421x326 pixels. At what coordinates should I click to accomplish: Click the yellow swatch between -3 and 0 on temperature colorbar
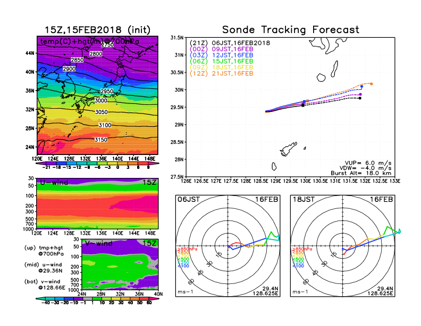tap(112, 164)
